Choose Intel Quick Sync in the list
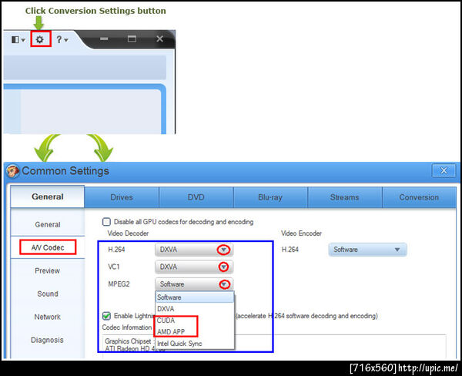The width and height of the screenshot is (462, 376). pos(195,344)
